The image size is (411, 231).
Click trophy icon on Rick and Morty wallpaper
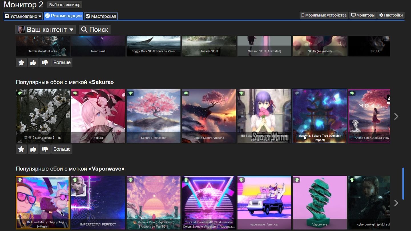(x=20, y=180)
